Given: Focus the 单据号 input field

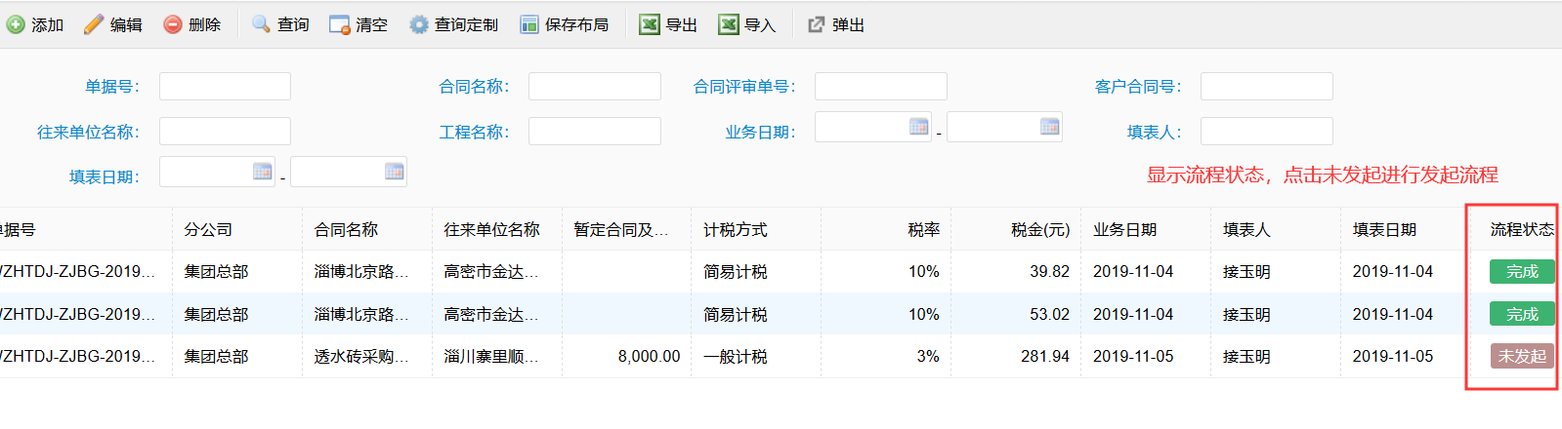Looking at the screenshot, I should [225, 86].
